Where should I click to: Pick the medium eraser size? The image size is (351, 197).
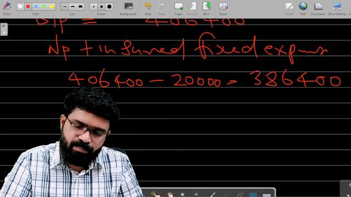(x=101, y=7)
